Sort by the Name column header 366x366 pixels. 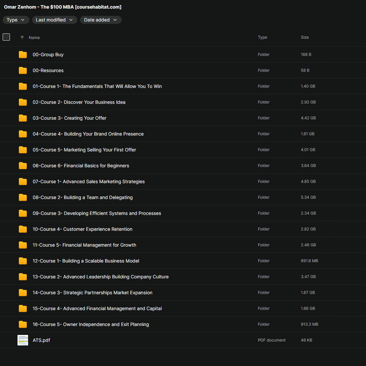pos(34,38)
